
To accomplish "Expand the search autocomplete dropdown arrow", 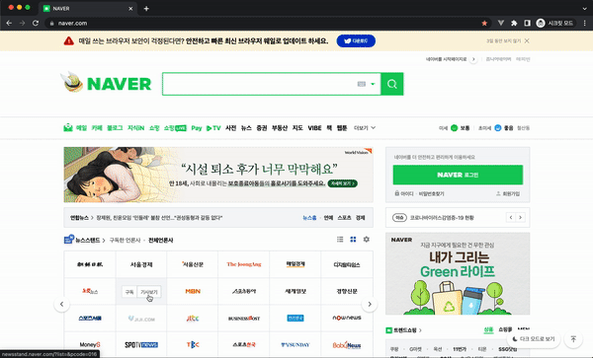I will coord(373,84).
